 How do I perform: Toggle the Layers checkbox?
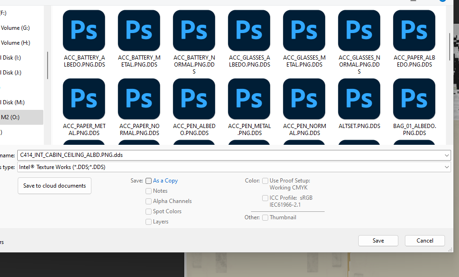click(x=148, y=222)
